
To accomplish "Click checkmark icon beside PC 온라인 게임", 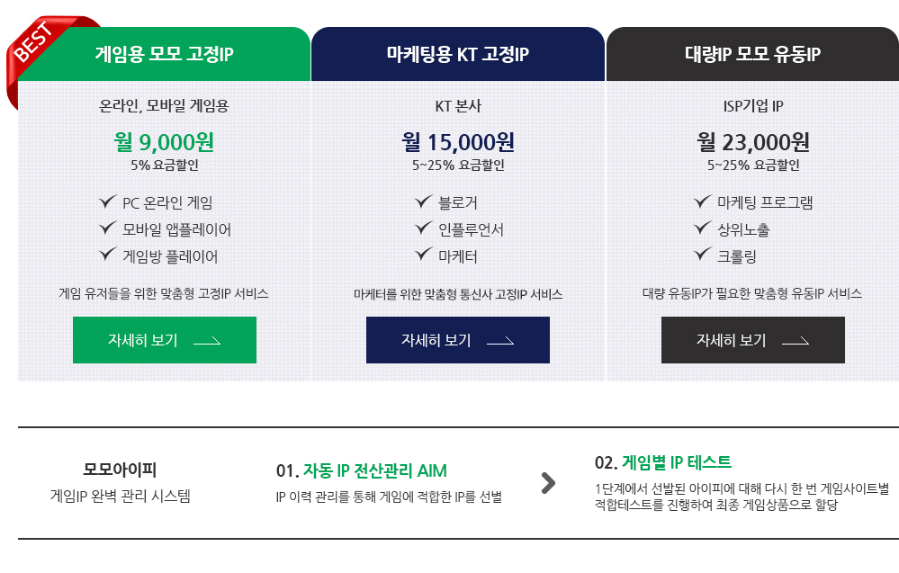I will coord(108,201).
